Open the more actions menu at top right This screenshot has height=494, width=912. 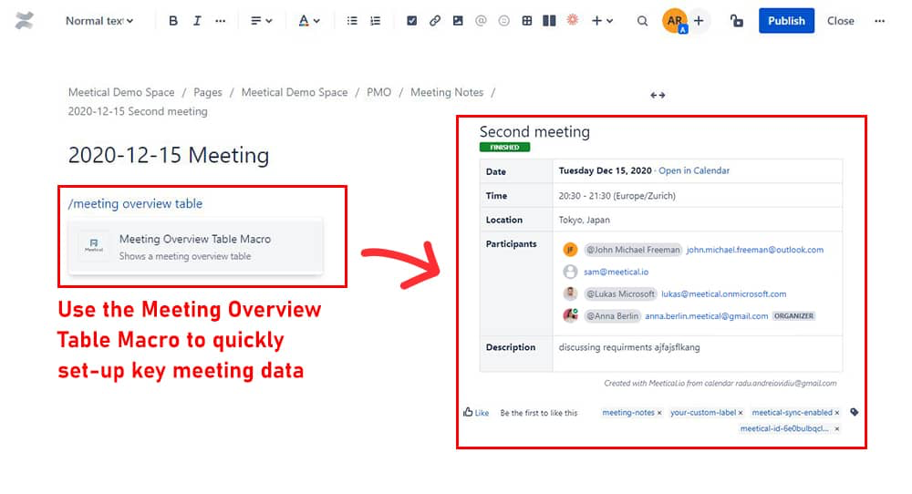coord(879,21)
